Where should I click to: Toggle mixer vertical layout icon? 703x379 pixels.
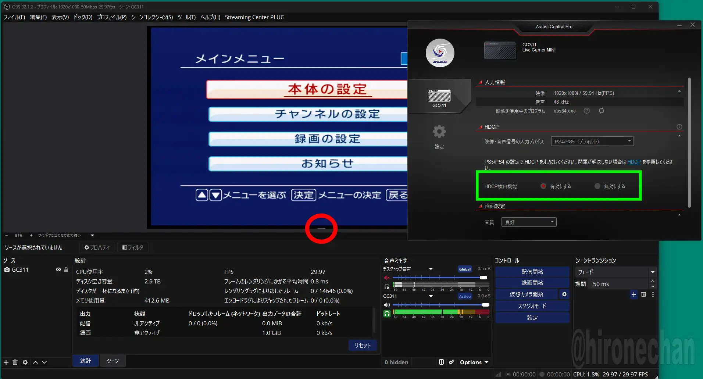441,362
